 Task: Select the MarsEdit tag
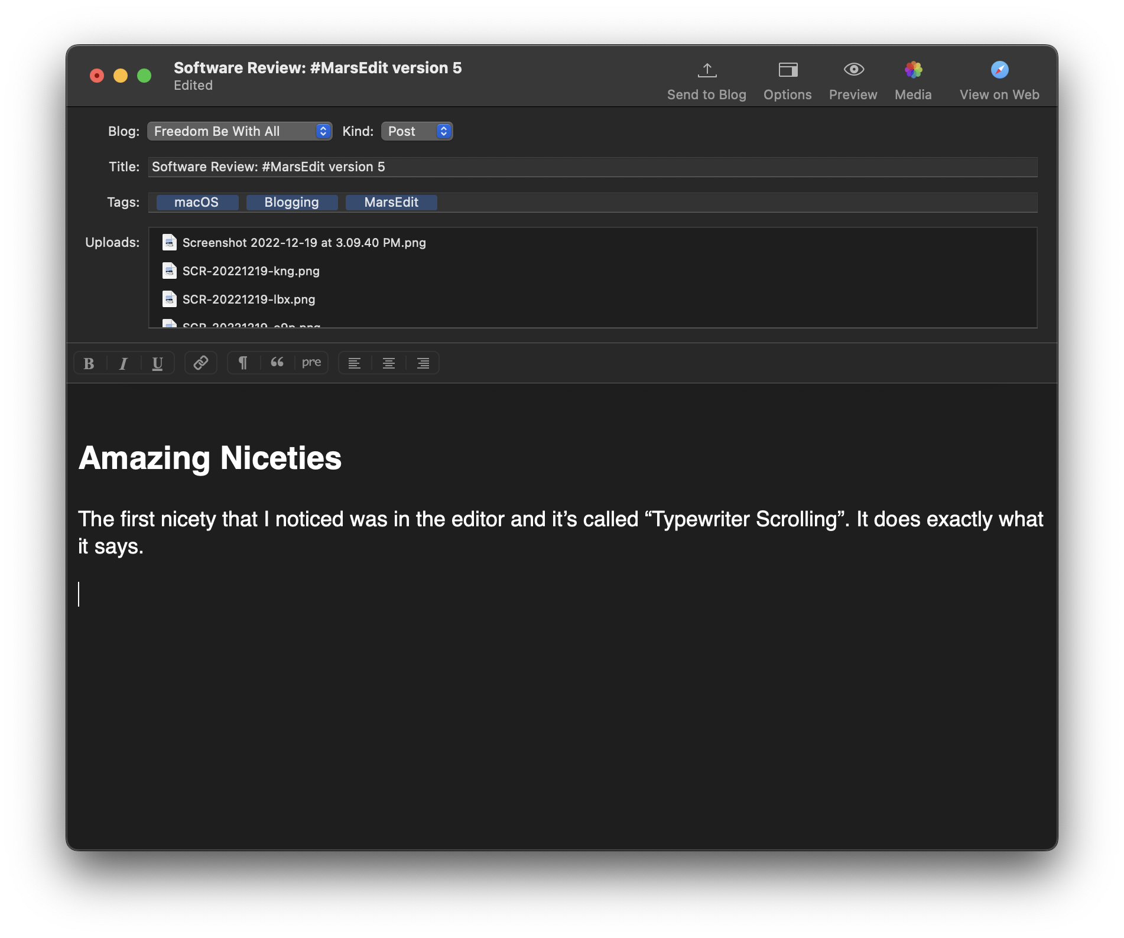pos(391,203)
